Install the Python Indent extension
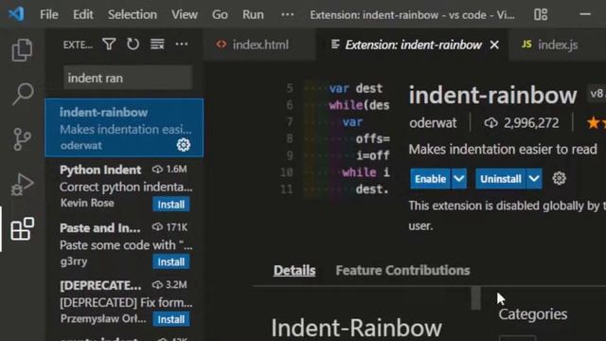 pos(170,205)
